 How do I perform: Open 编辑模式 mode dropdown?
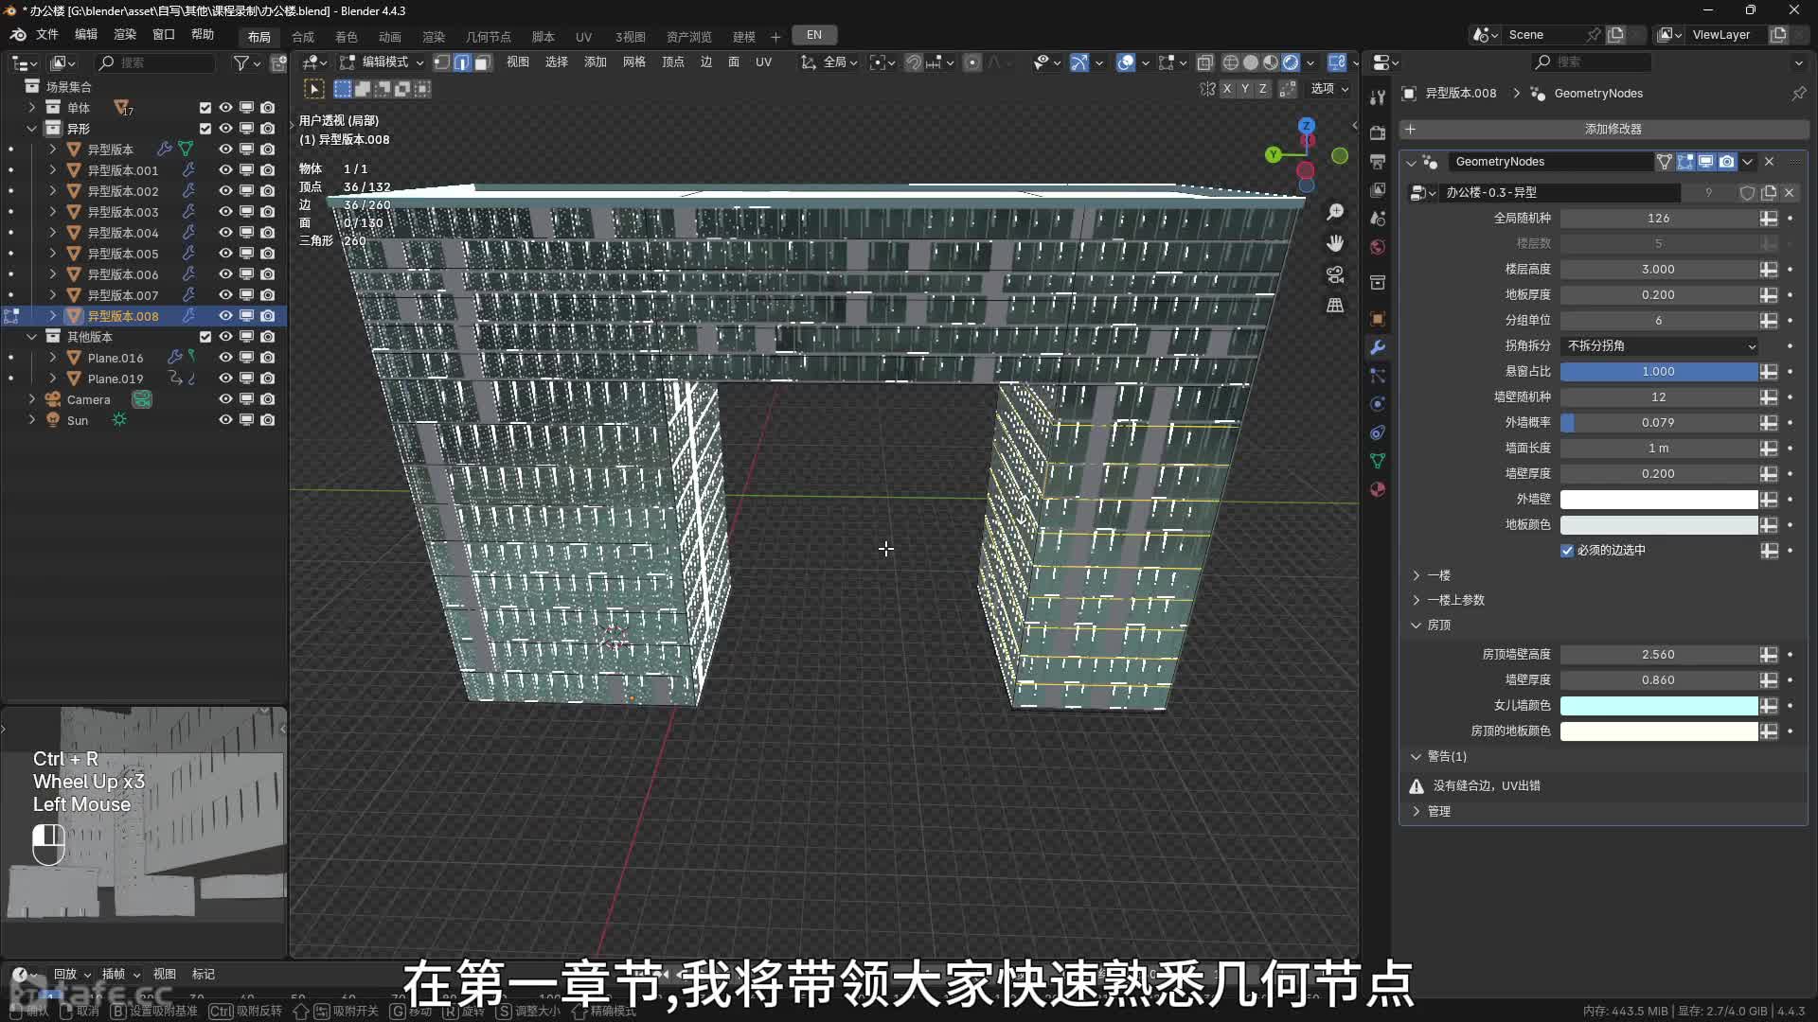(383, 62)
